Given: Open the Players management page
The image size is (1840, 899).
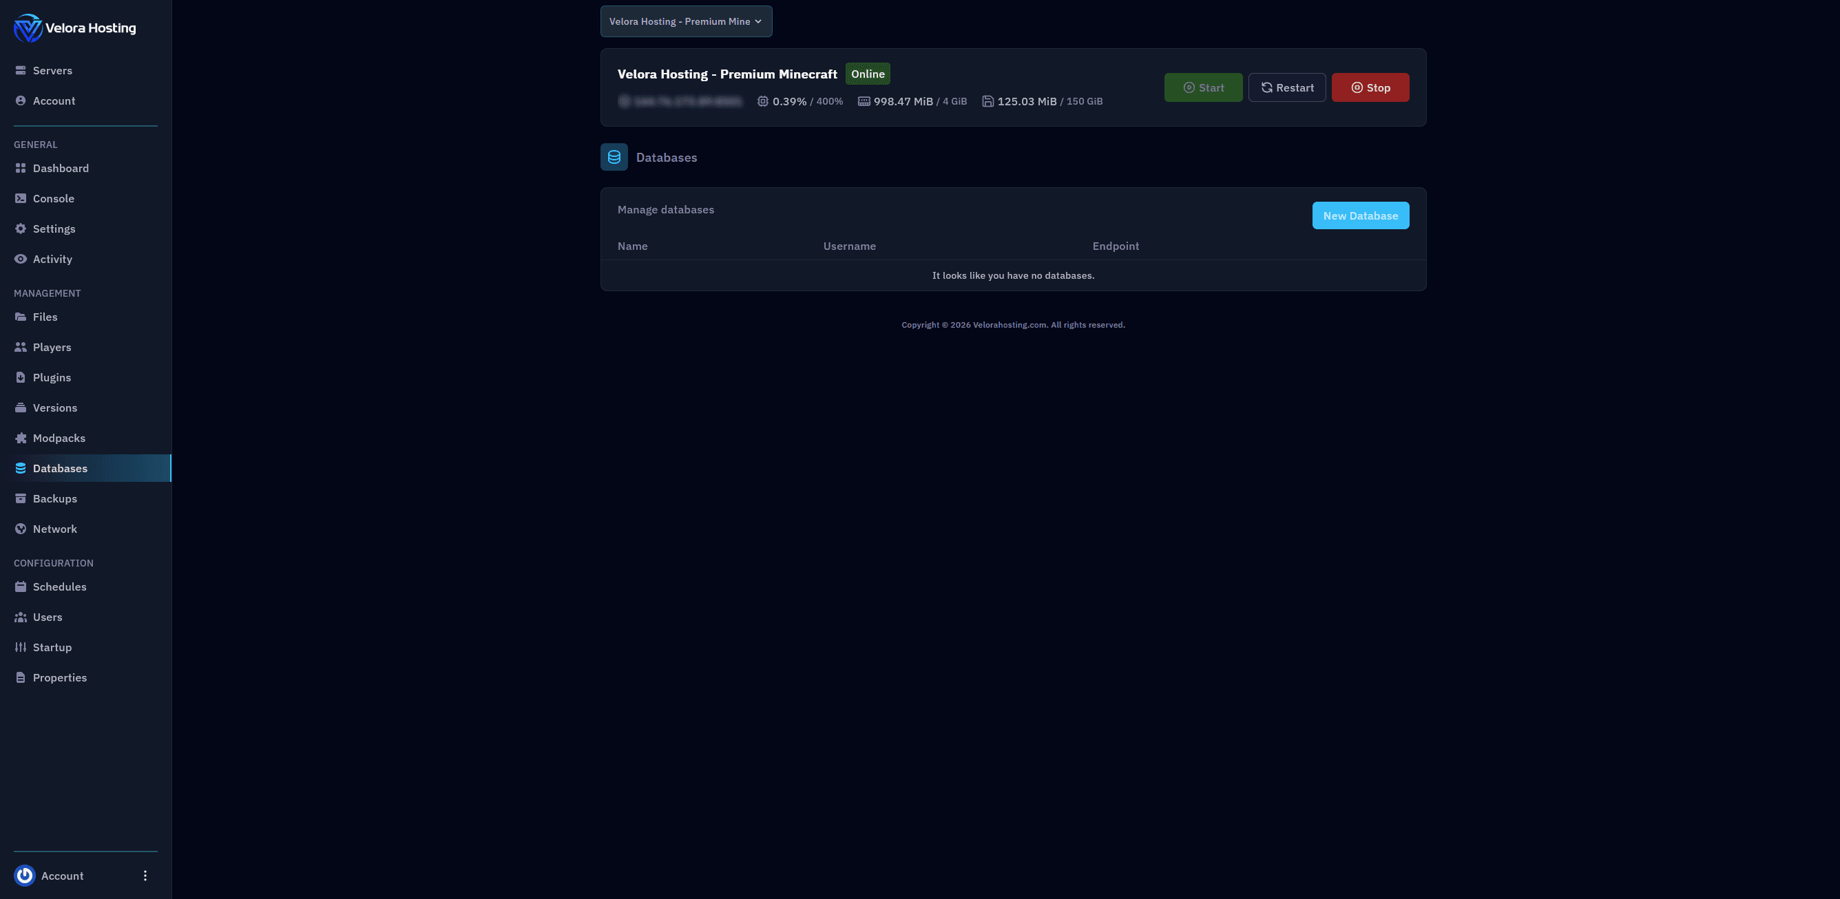Looking at the screenshot, I should (52, 347).
